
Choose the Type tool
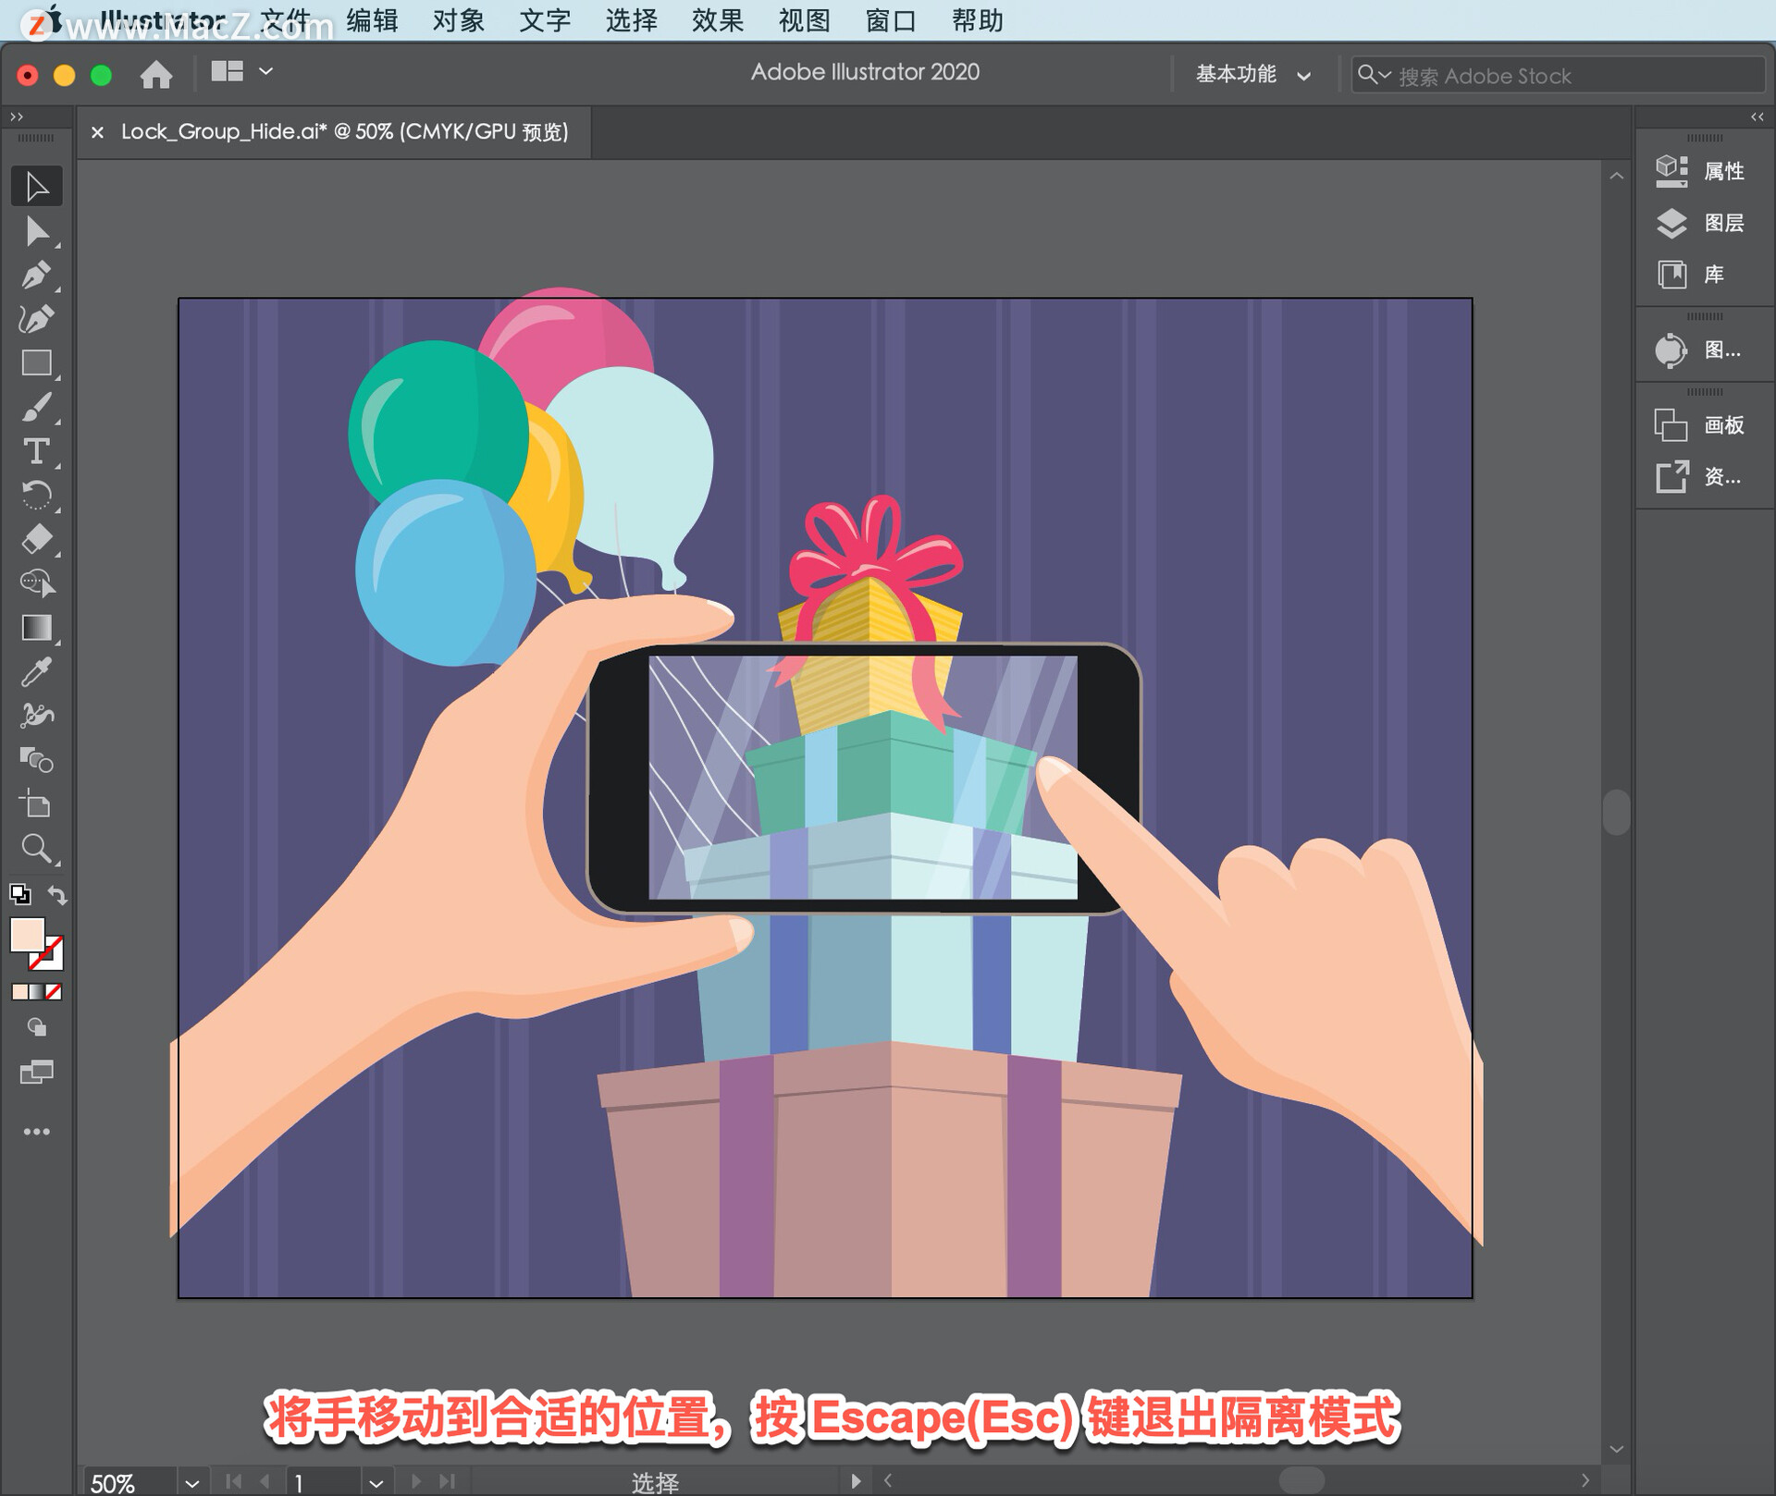[37, 452]
